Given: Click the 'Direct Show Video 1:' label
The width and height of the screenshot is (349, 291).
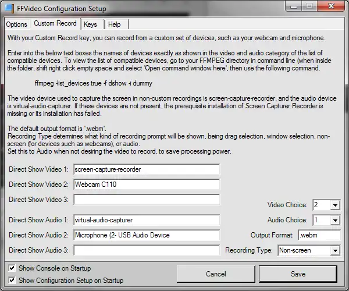Looking at the screenshot, I should (39, 169).
